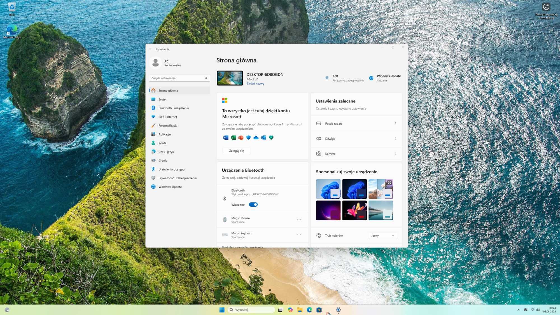Click the settings content scrollbar

point(407,141)
